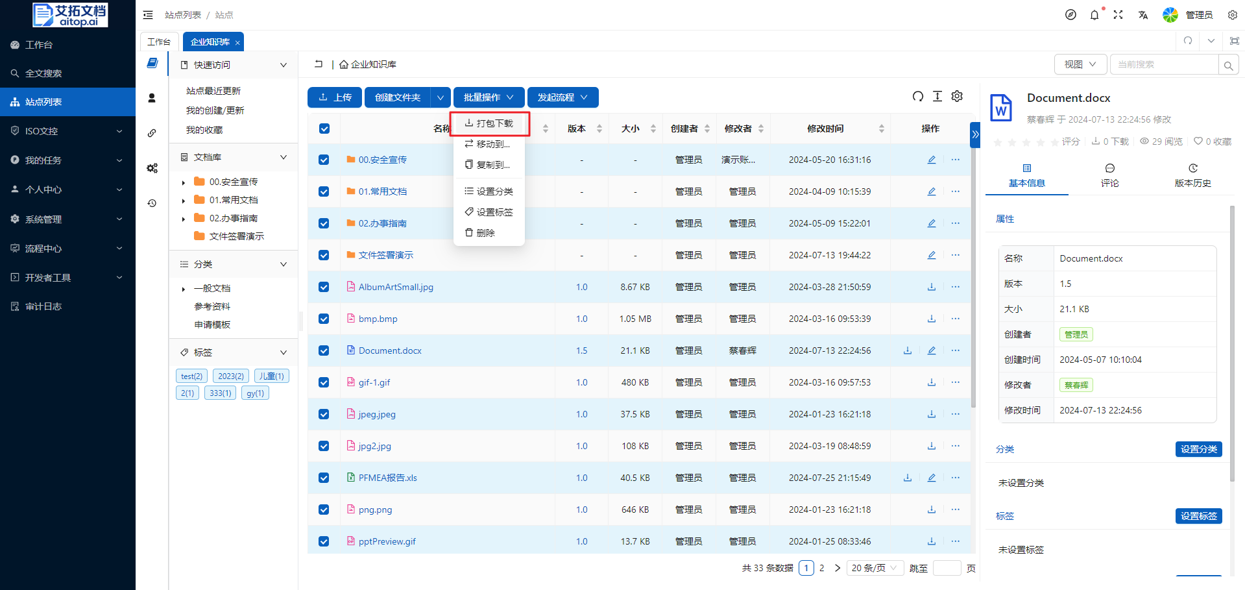The width and height of the screenshot is (1245, 590).
Task: Deselect the PFMEA报告.xls row checkbox
Action: [x=324, y=478]
